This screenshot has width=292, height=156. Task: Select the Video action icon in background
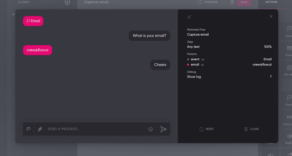point(289,48)
